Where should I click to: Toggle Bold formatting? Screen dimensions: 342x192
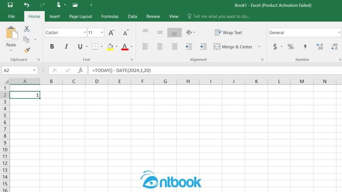(x=52, y=47)
